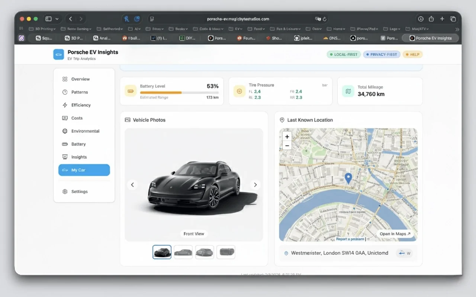Click the bookmarks grid icon on favorites bar
This screenshot has width=476, height=297.
click(21, 29)
